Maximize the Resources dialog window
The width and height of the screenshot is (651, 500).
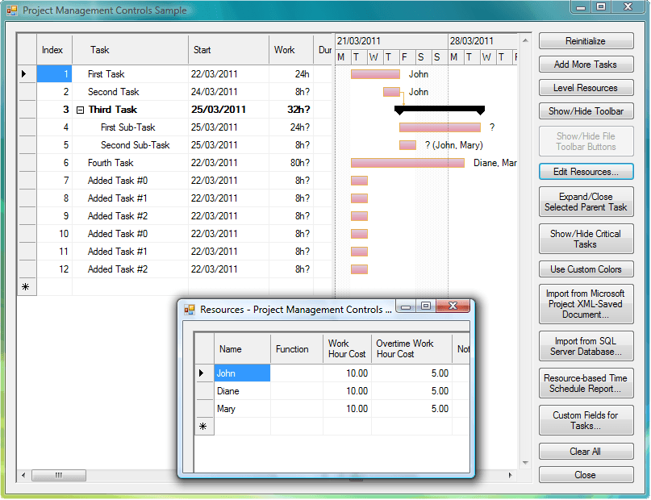426,306
